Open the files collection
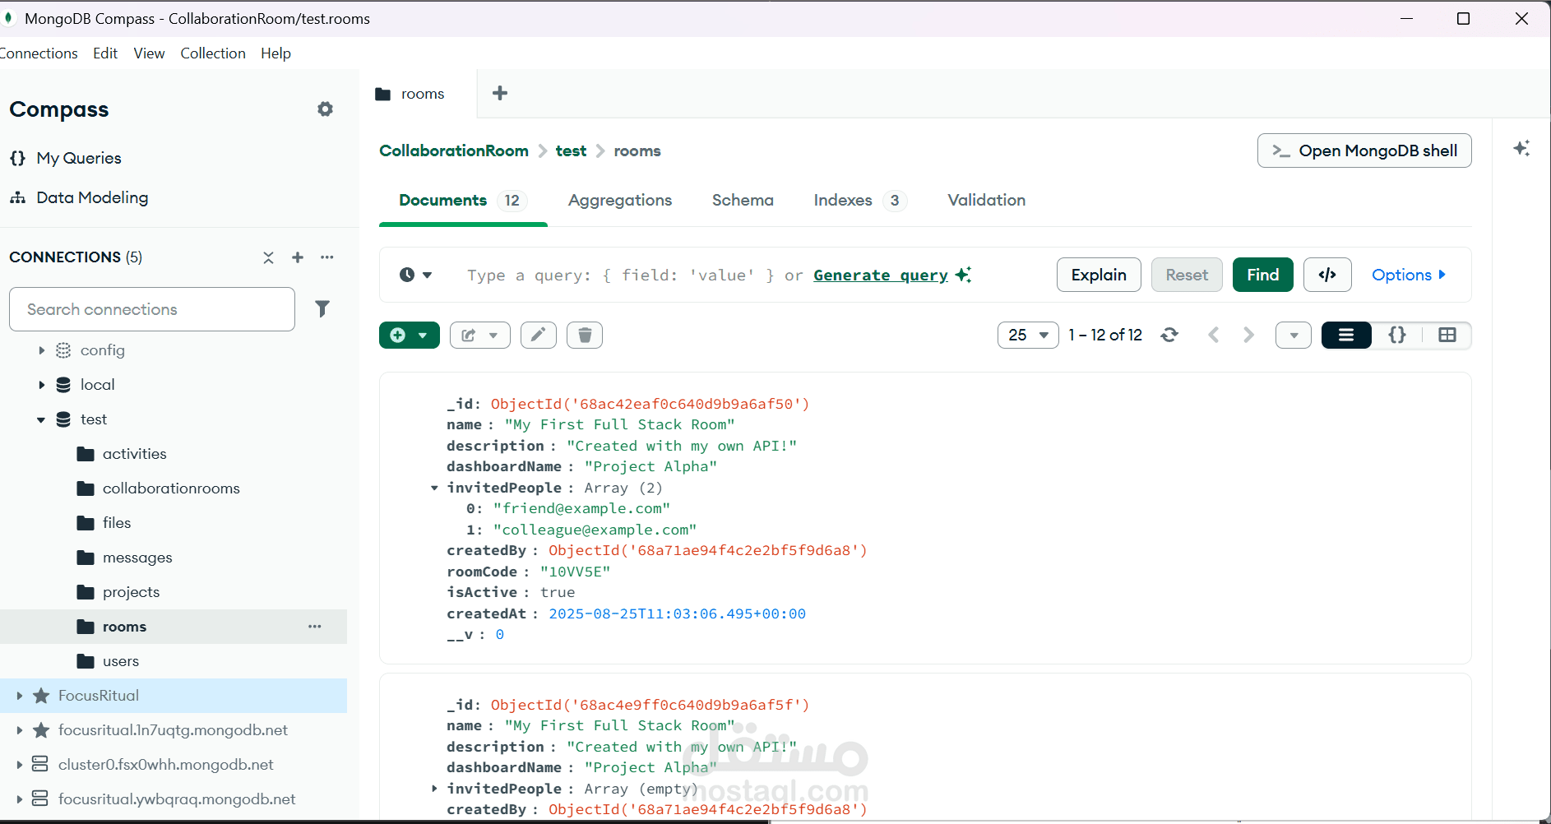Screen dimensions: 1551x824 (117, 523)
